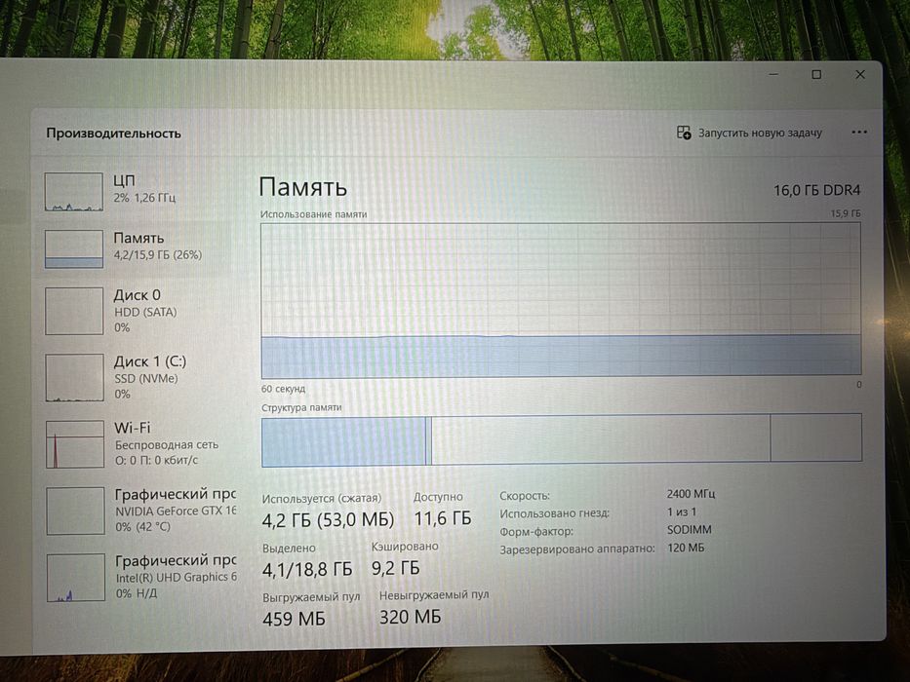Click the Выделено value 4,1/18,8 ГБ
Viewport: 910px width, 682px height.
307,570
